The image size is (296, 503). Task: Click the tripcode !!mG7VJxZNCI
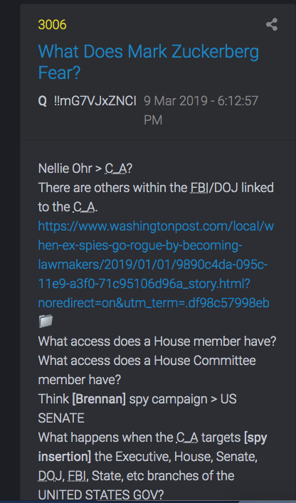pyautogui.click(x=95, y=101)
